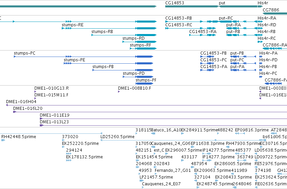
Task: Select the DME1-016L20 clone label
Action: point(28,108)
